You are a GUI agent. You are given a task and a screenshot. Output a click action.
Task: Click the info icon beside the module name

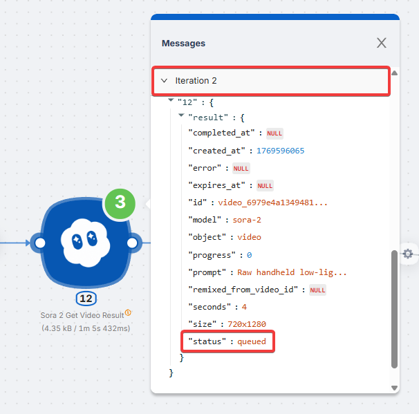coord(128,313)
